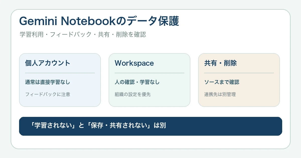Click the text 'フィードバックに注意'
Image resolution: width=301 pixels, height=158 pixels.
pos(48,95)
